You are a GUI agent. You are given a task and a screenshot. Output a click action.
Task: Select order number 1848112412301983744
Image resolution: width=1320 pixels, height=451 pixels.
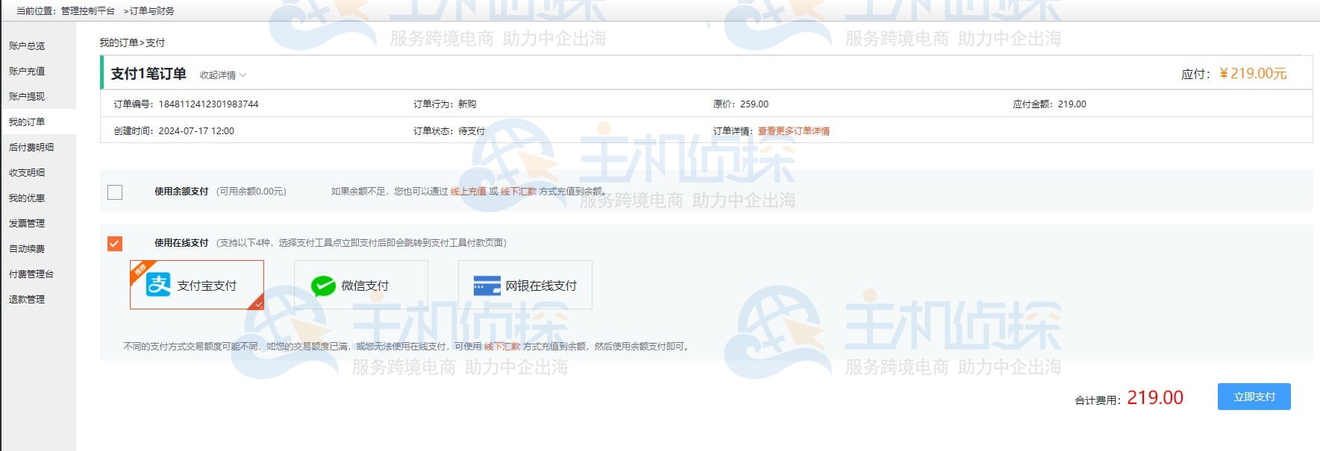point(208,104)
